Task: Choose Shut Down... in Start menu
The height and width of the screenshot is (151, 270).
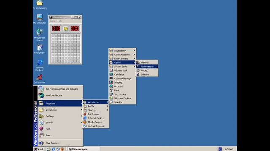Action: (x=60, y=143)
